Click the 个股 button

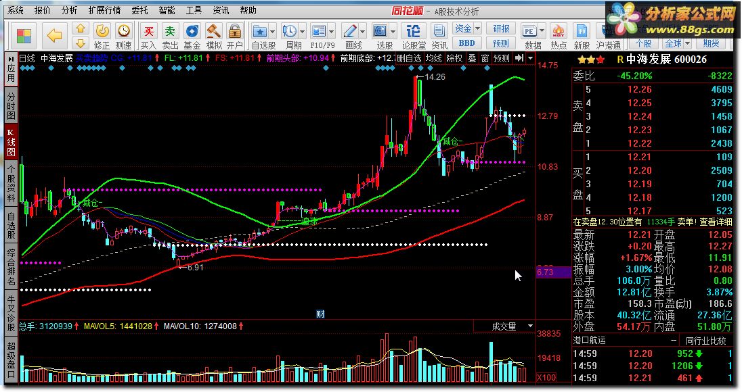click(643, 43)
